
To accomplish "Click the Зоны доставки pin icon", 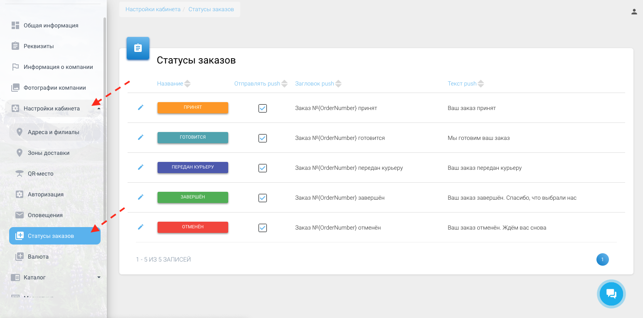I will [19, 153].
